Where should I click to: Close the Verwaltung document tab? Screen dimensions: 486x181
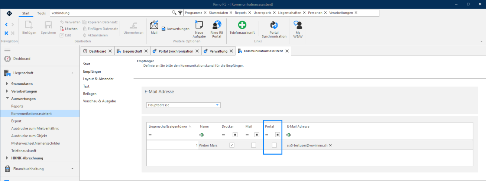[231, 51]
